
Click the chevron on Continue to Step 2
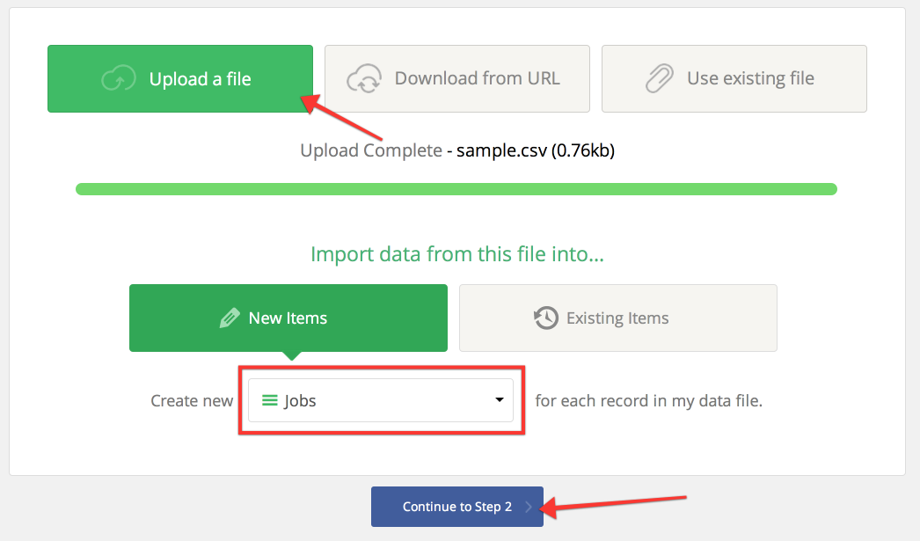coord(529,507)
